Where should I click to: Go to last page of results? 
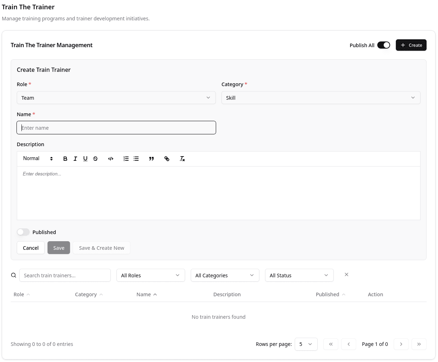419,344
